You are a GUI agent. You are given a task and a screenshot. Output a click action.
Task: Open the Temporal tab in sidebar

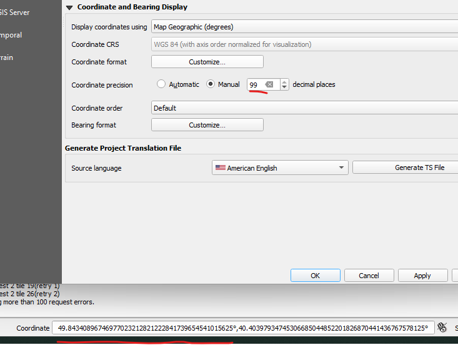pos(11,35)
